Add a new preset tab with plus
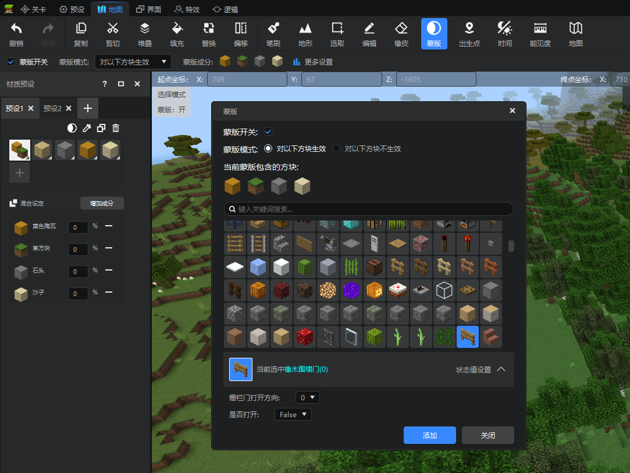The height and width of the screenshot is (473, 630). pos(88,108)
